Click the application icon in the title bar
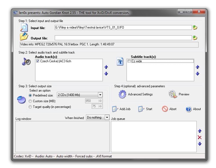The width and height of the screenshot is (216, 168). click(x=16, y=13)
